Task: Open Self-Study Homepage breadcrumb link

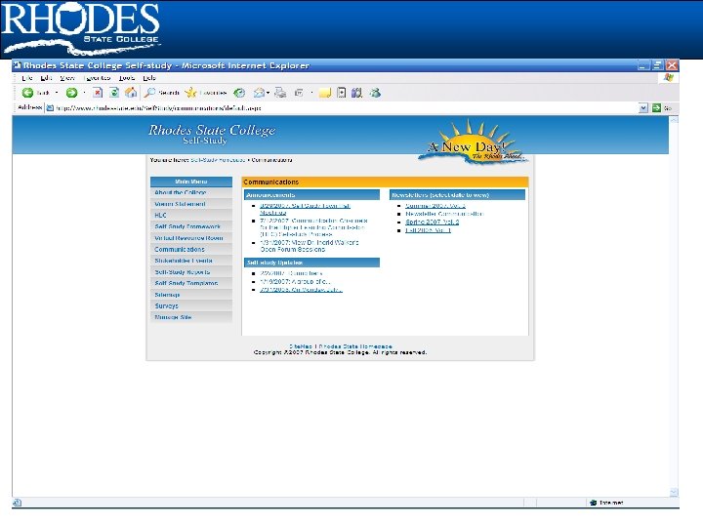Action: click(x=218, y=160)
